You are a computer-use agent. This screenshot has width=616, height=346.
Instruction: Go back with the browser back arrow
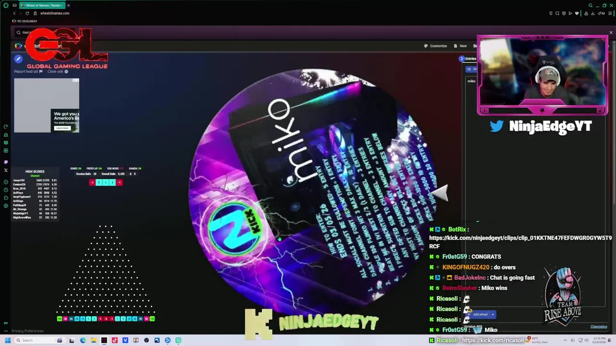pos(14,13)
